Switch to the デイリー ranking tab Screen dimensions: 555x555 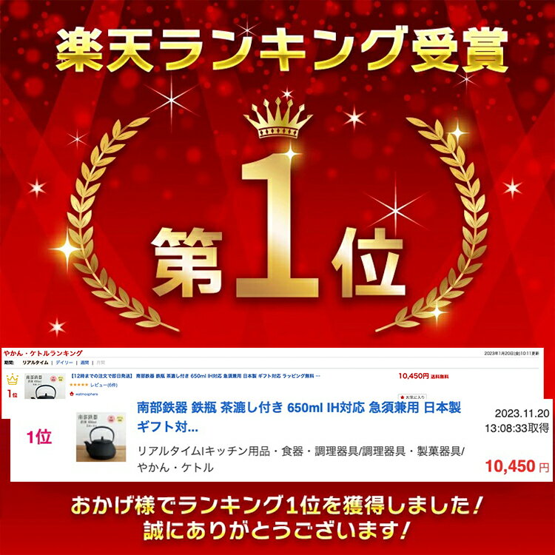64,363
